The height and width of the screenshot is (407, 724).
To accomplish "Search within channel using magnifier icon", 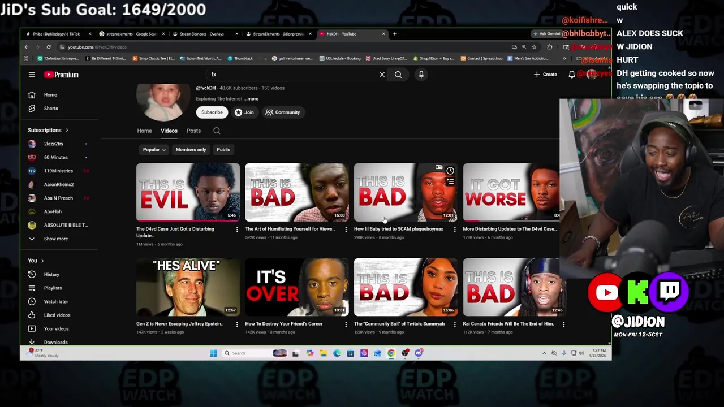I will 217,131.
